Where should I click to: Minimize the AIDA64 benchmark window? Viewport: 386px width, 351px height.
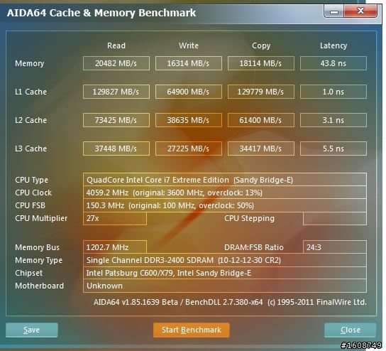pyautogui.click(x=333, y=11)
